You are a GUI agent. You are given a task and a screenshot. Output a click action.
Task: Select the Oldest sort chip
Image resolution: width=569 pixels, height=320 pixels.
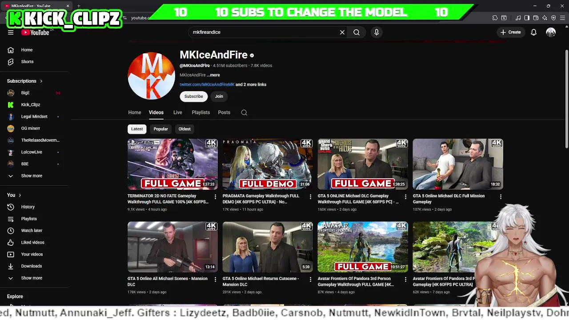click(x=184, y=129)
